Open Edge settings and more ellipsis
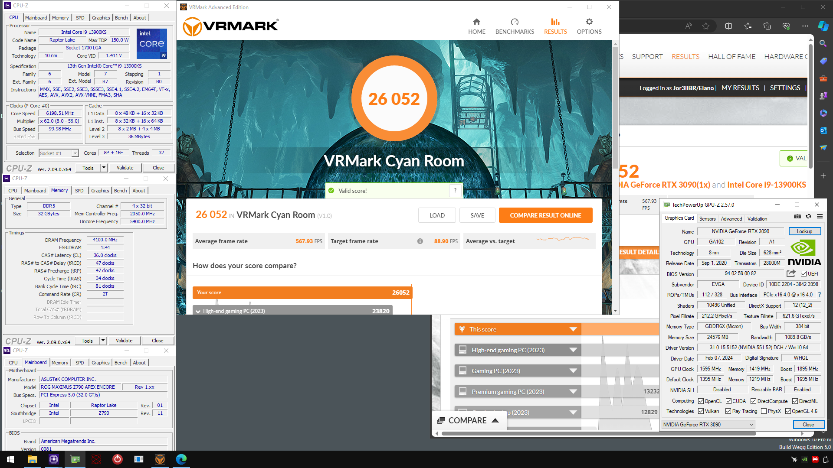Image resolution: width=833 pixels, height=468 pixels. 805,26
